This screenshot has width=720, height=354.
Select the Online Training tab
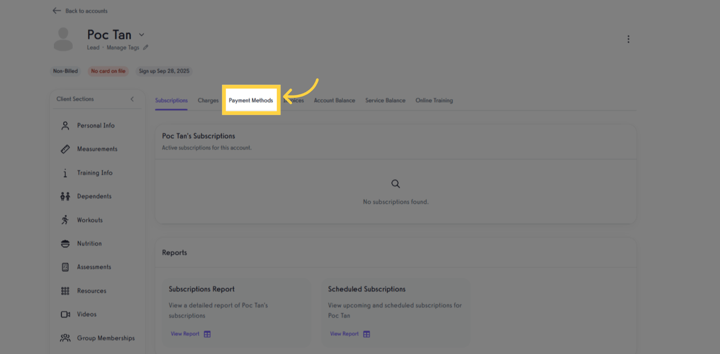[434, 100]
